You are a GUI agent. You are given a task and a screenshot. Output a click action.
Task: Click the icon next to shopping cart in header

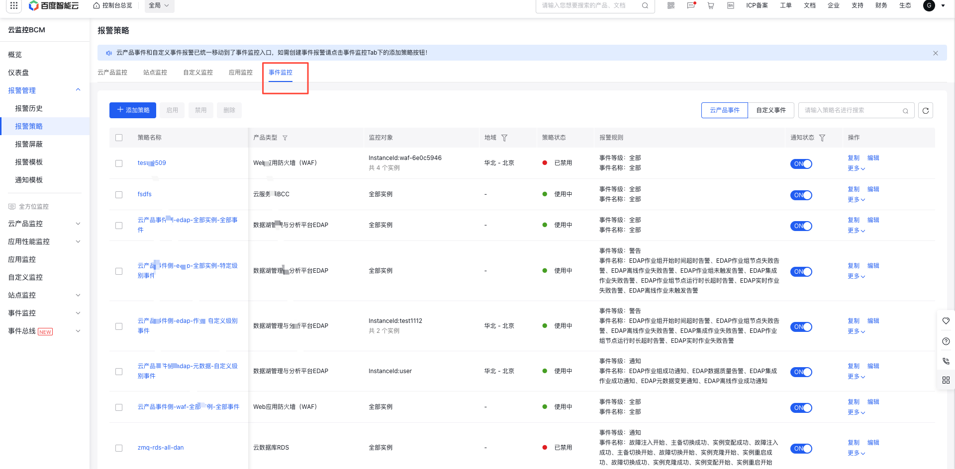pyautogui.click(x=731, y=5)
